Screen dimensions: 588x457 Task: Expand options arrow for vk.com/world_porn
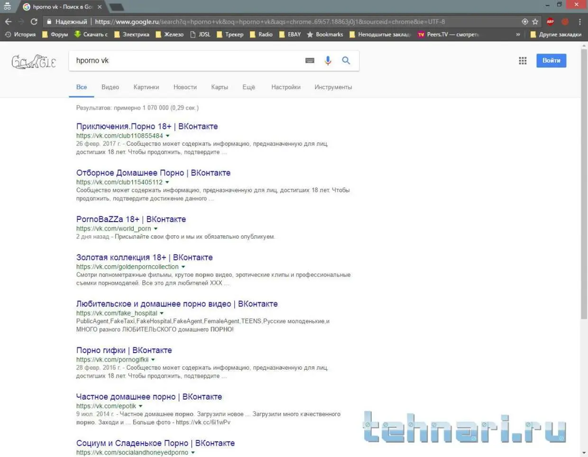pyautogui.click(x=156, y=229)
